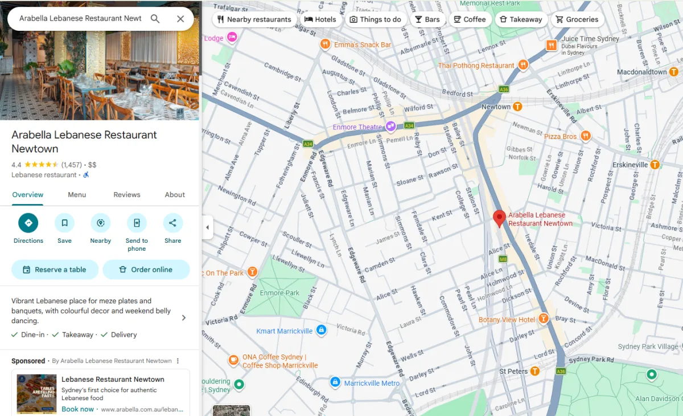
Task: Click the search magnifier icon
Action: (x=155, y=18)
